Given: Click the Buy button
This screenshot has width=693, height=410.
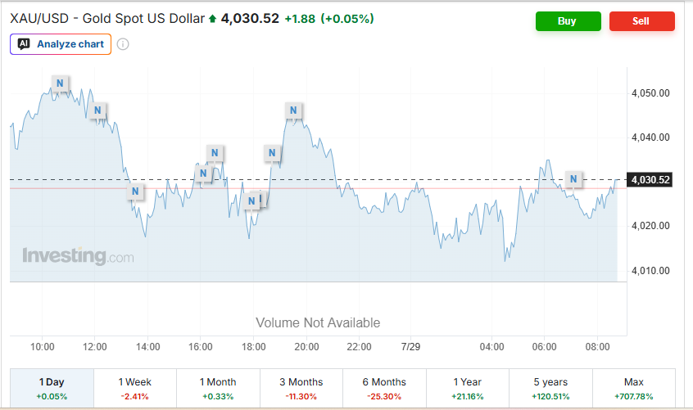Looking at the screenshot, I should [x=568, y=21].
